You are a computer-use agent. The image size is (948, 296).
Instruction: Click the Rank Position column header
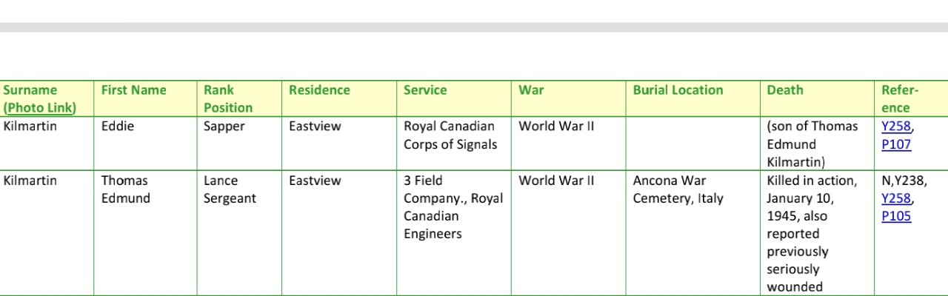pos(228,98)
